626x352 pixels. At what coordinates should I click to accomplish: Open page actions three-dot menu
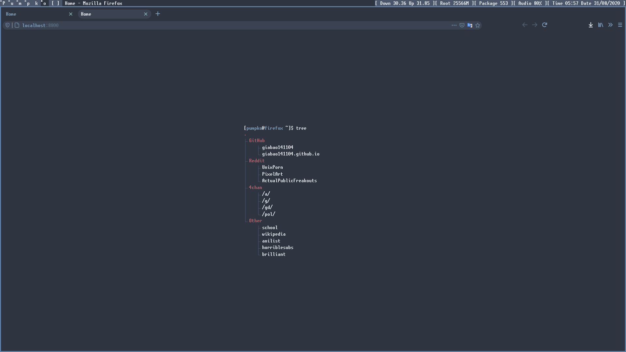[x=454, y=25]
